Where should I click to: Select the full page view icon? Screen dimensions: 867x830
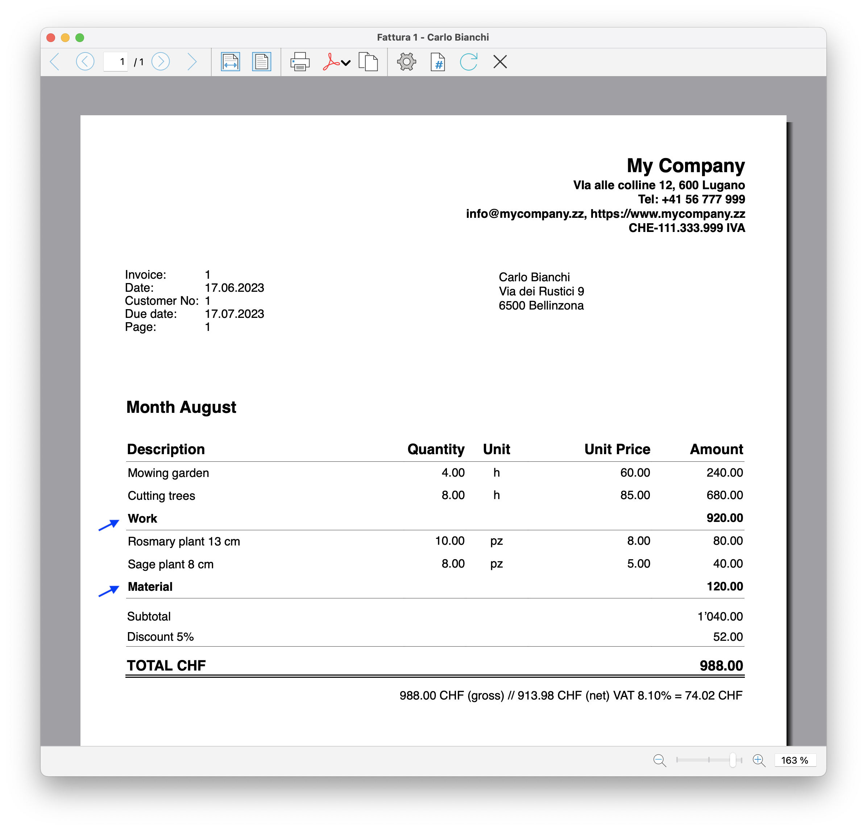coord(261,62)
